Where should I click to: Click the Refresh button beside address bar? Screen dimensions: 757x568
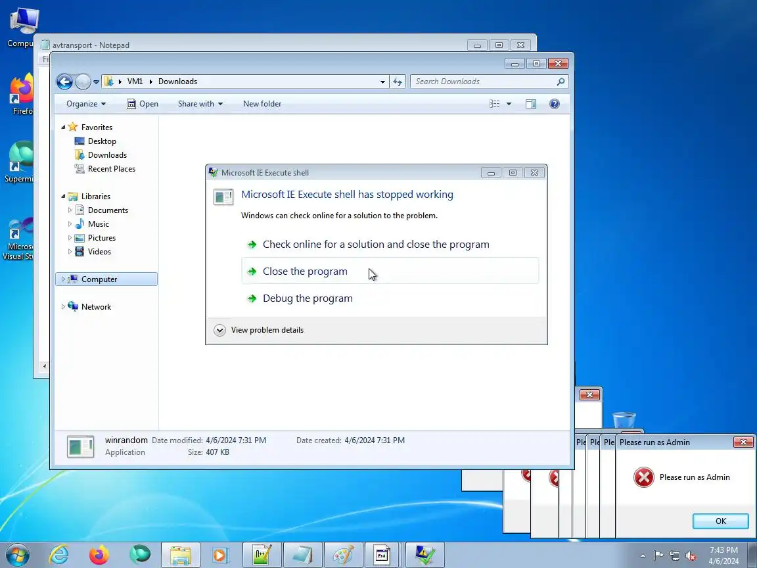click(x=398, y=82)
